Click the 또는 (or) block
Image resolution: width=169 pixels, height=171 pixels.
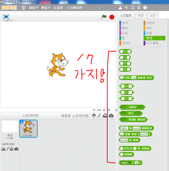tap(131, 113)
